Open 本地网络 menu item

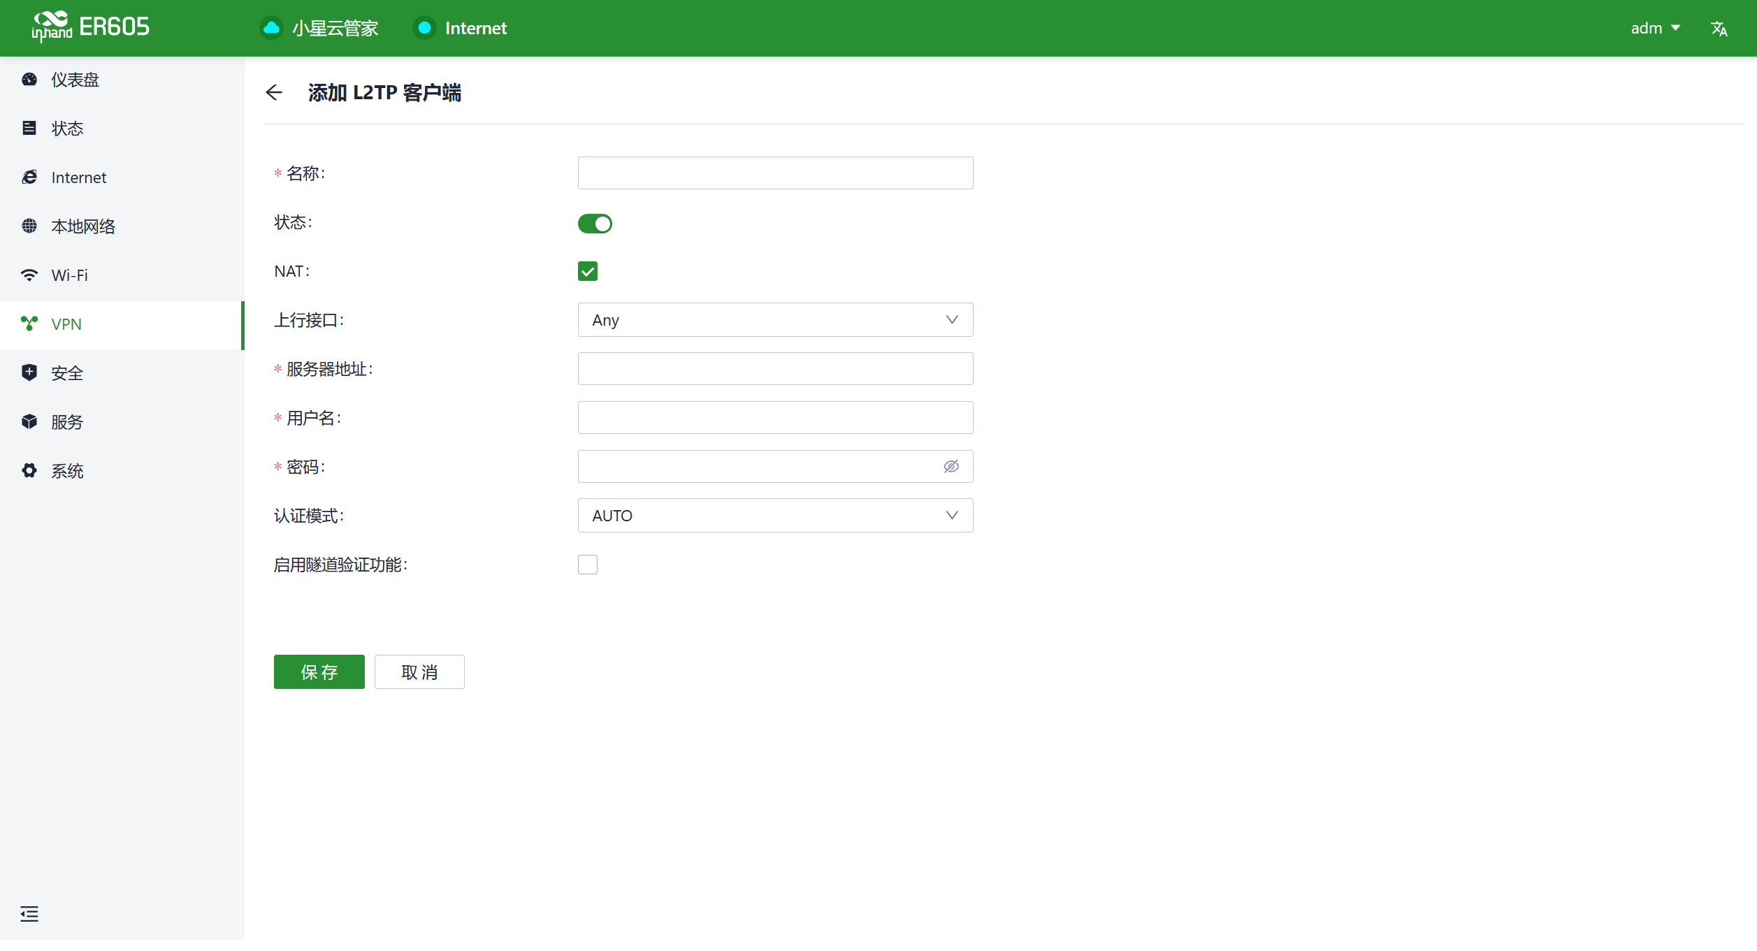[x=82, y=226]
